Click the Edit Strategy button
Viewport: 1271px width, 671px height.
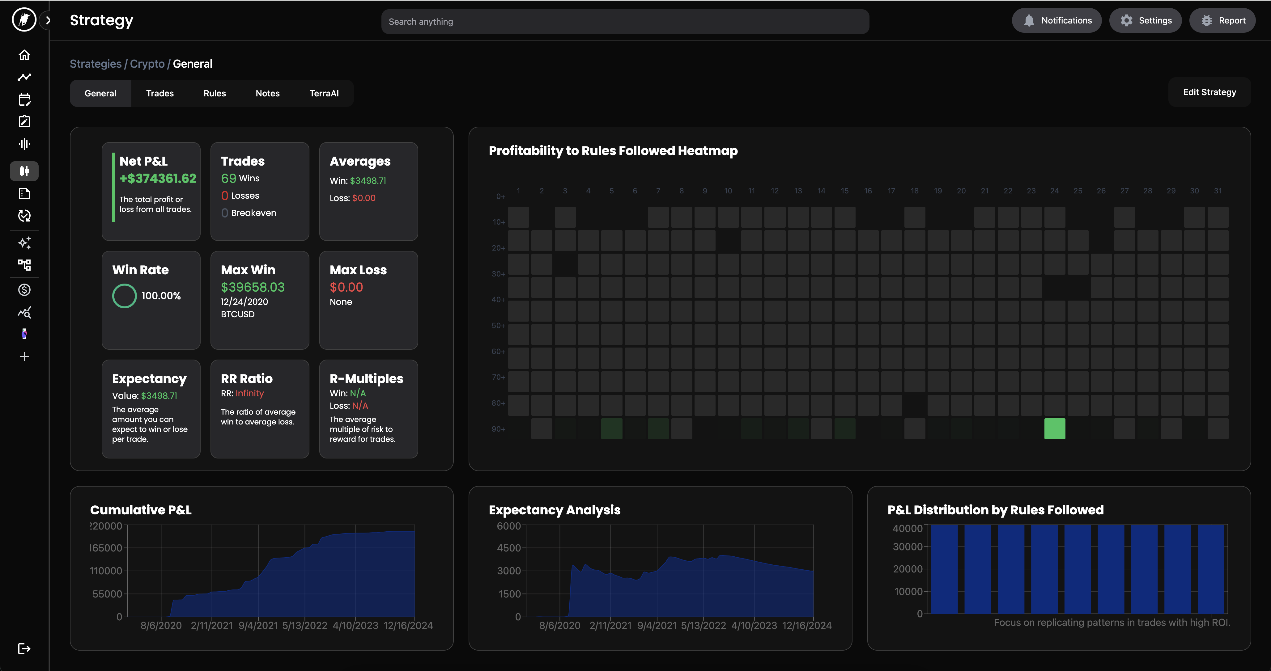click(x=1209, y=92)
